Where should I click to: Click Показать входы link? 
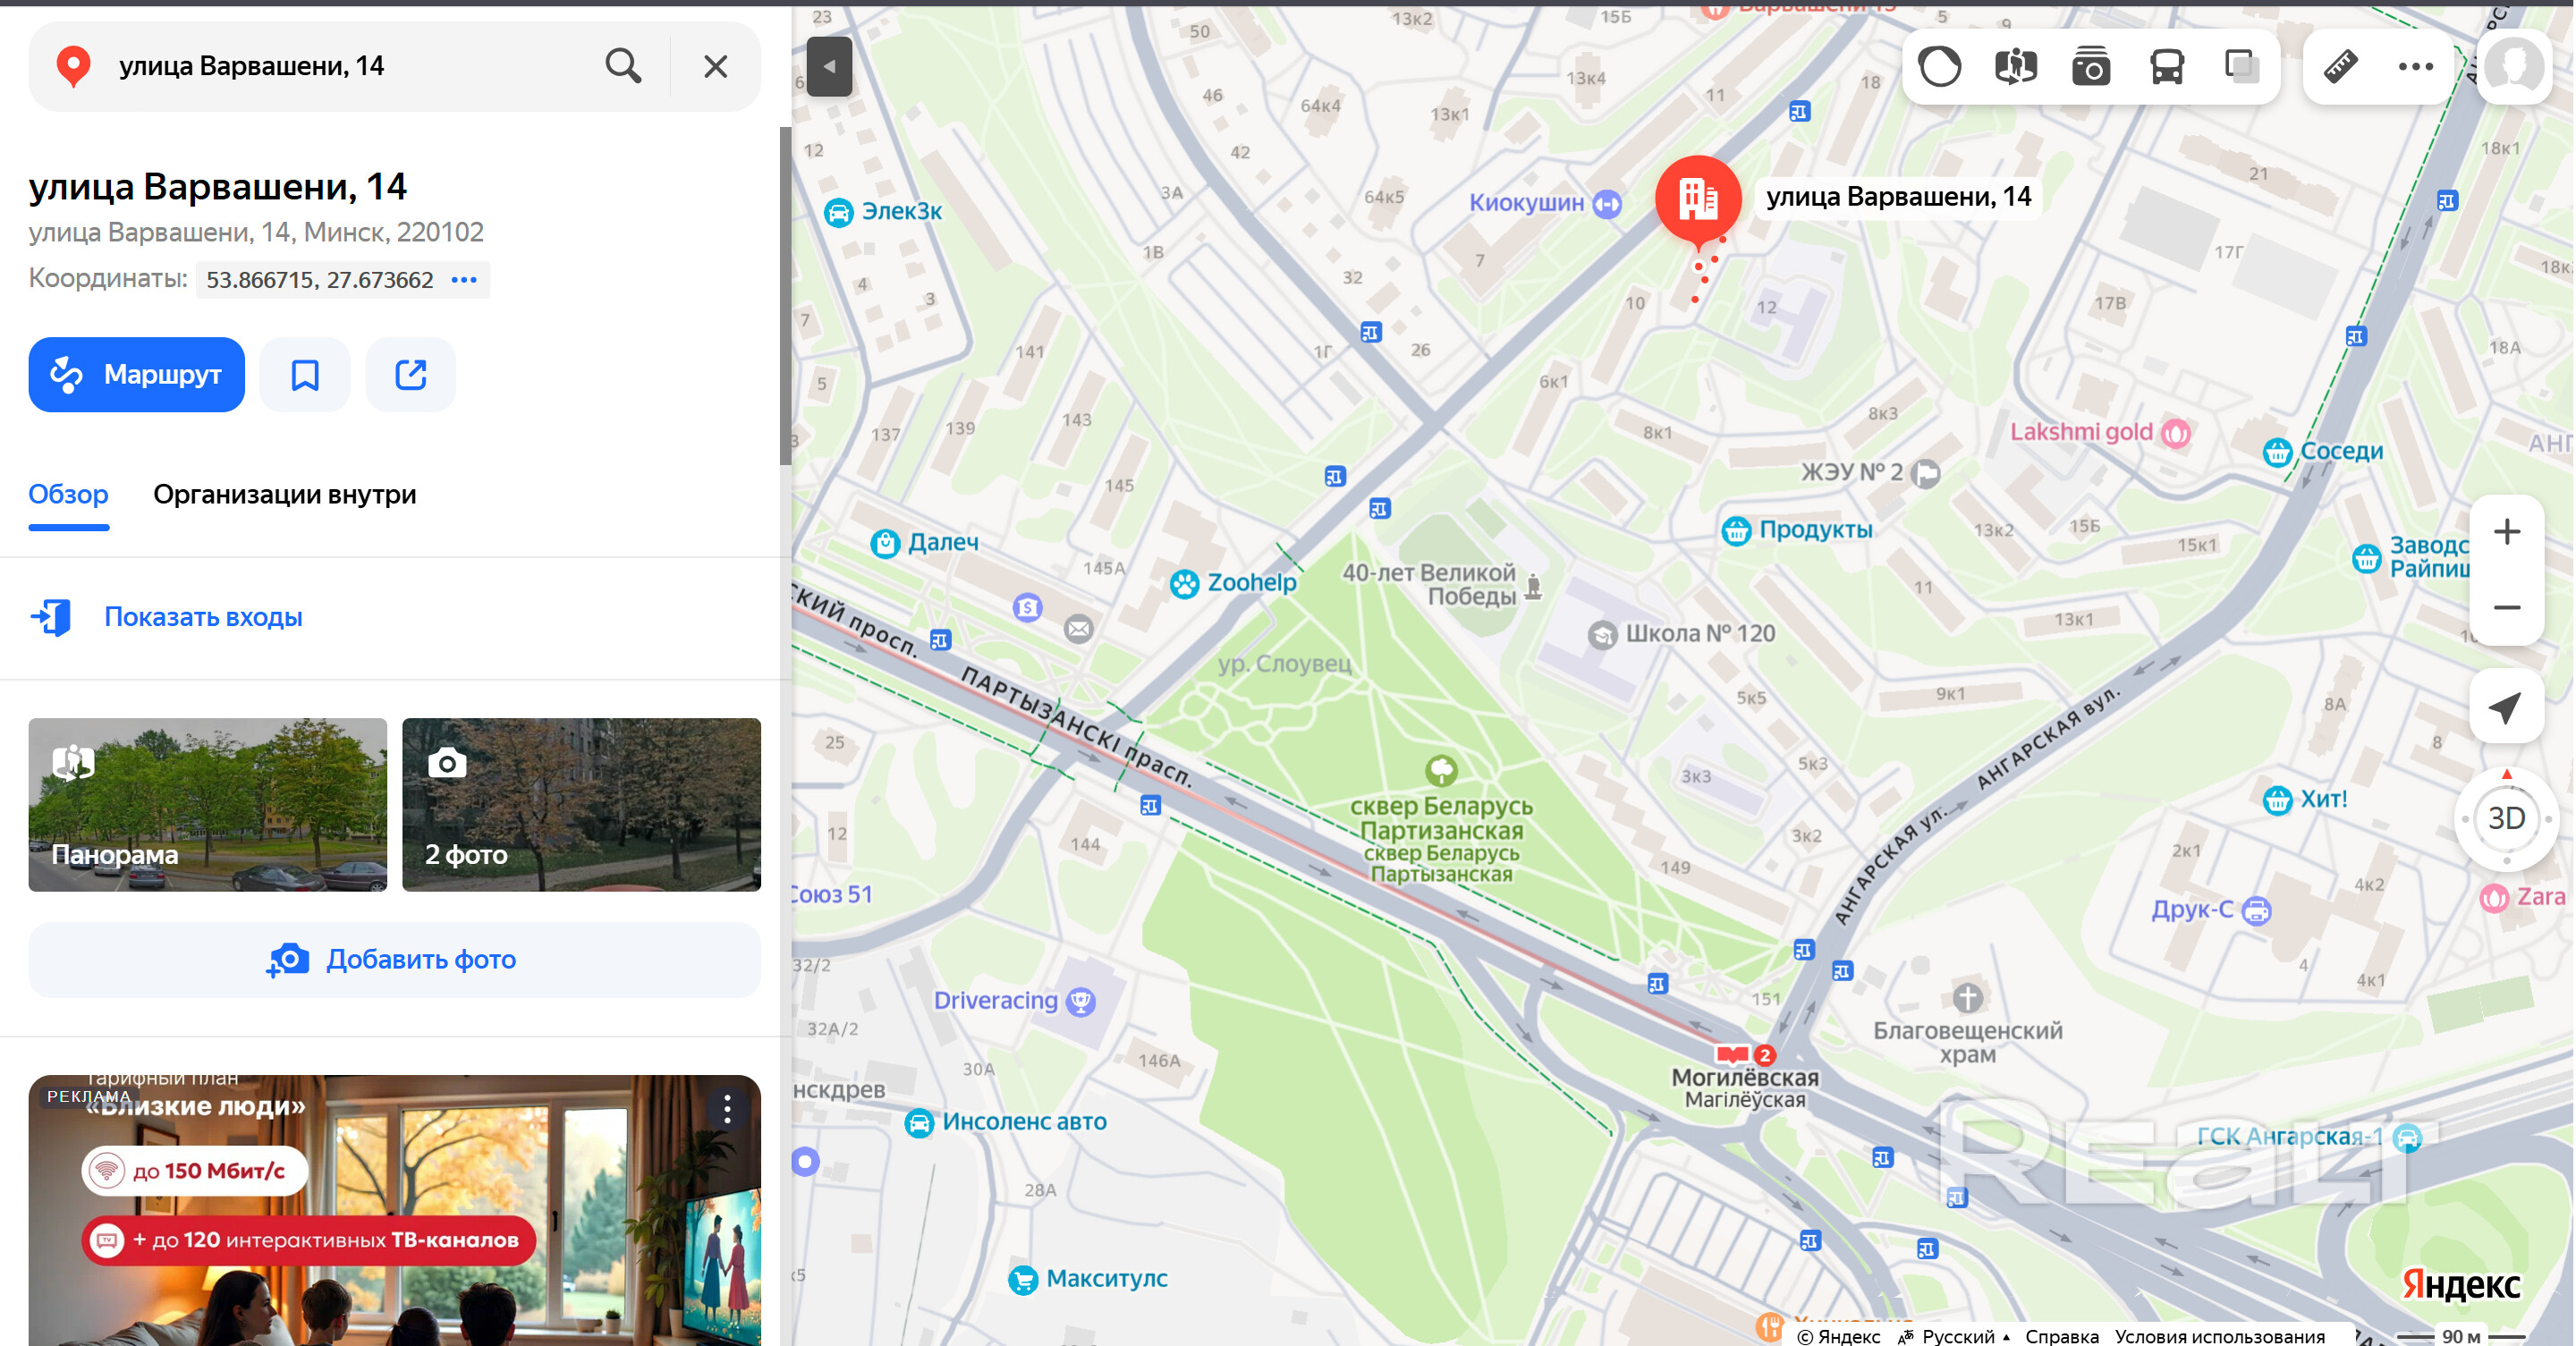[x=203, y=617]
